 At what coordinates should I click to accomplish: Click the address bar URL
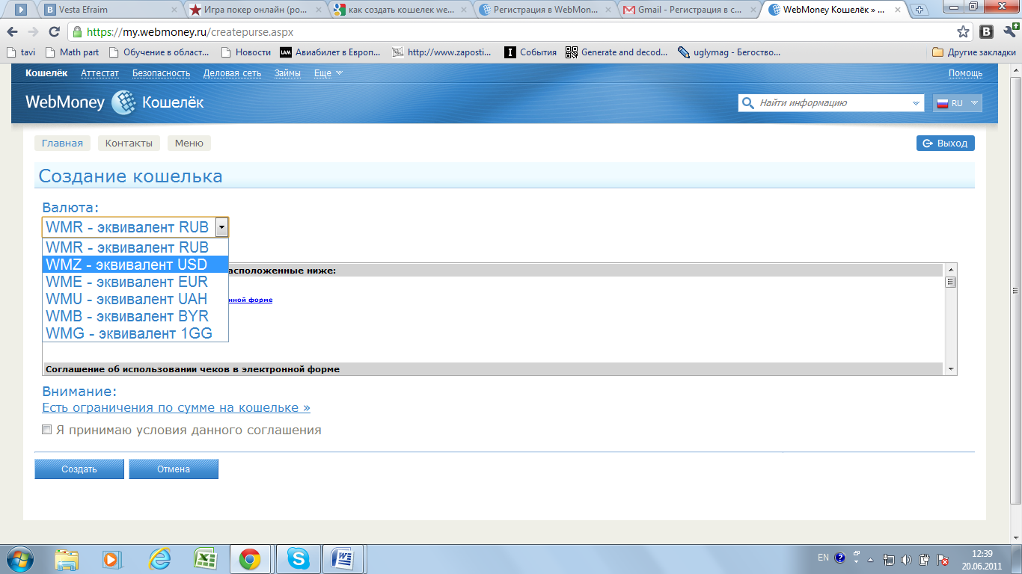click(190, 32)
